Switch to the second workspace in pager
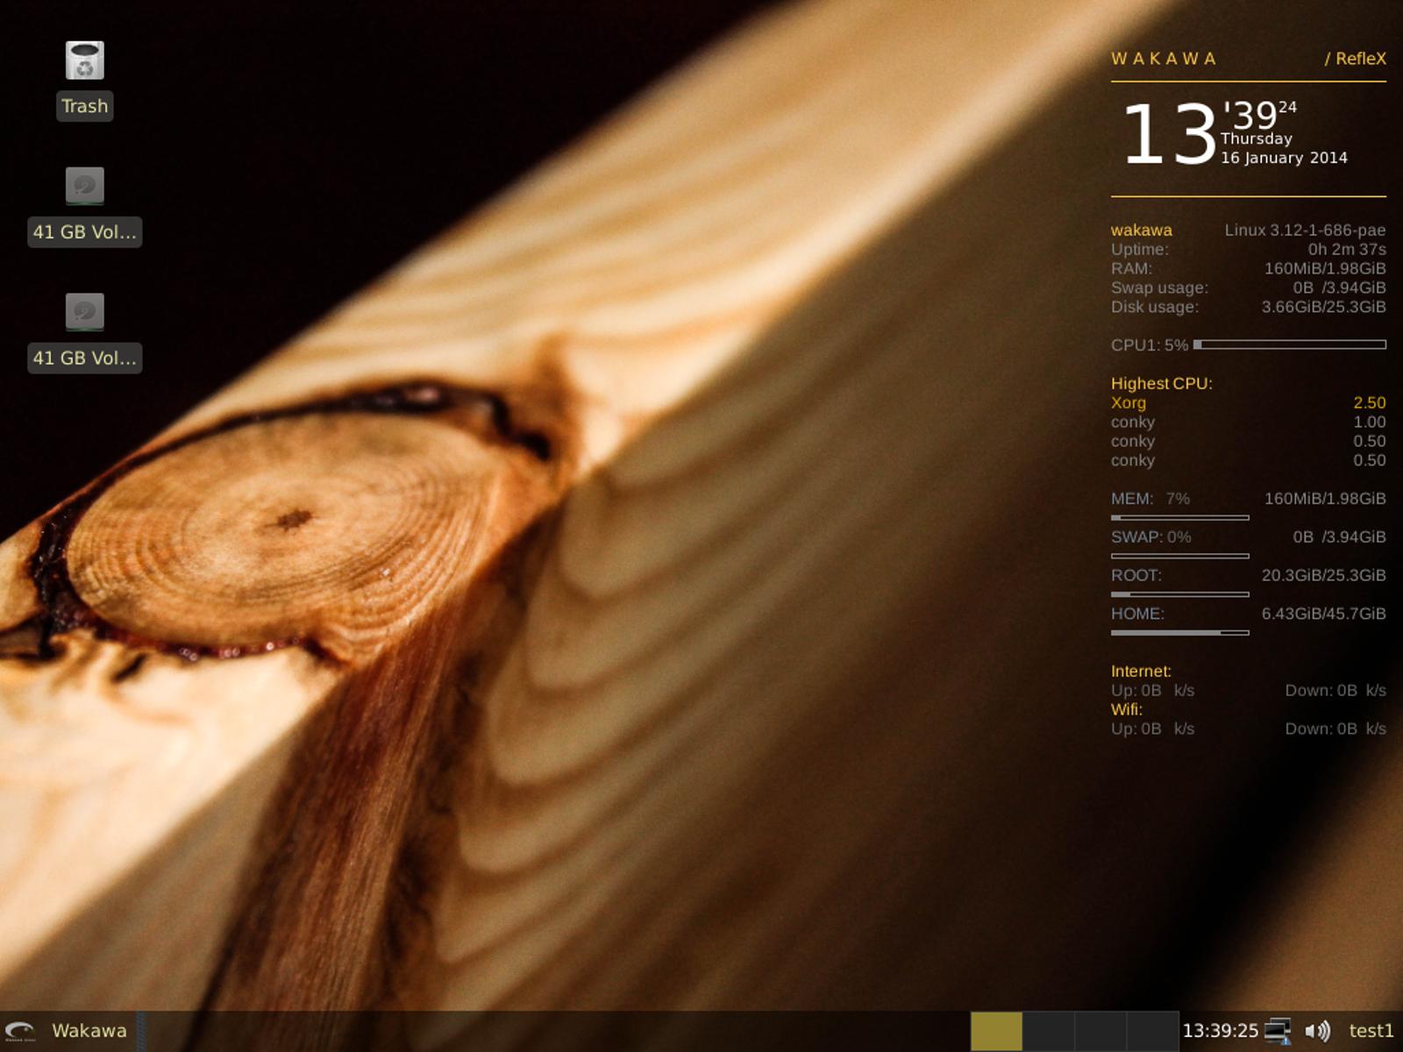1403x1052 pixels. pyautogui.click(x=1049, y=1031)
